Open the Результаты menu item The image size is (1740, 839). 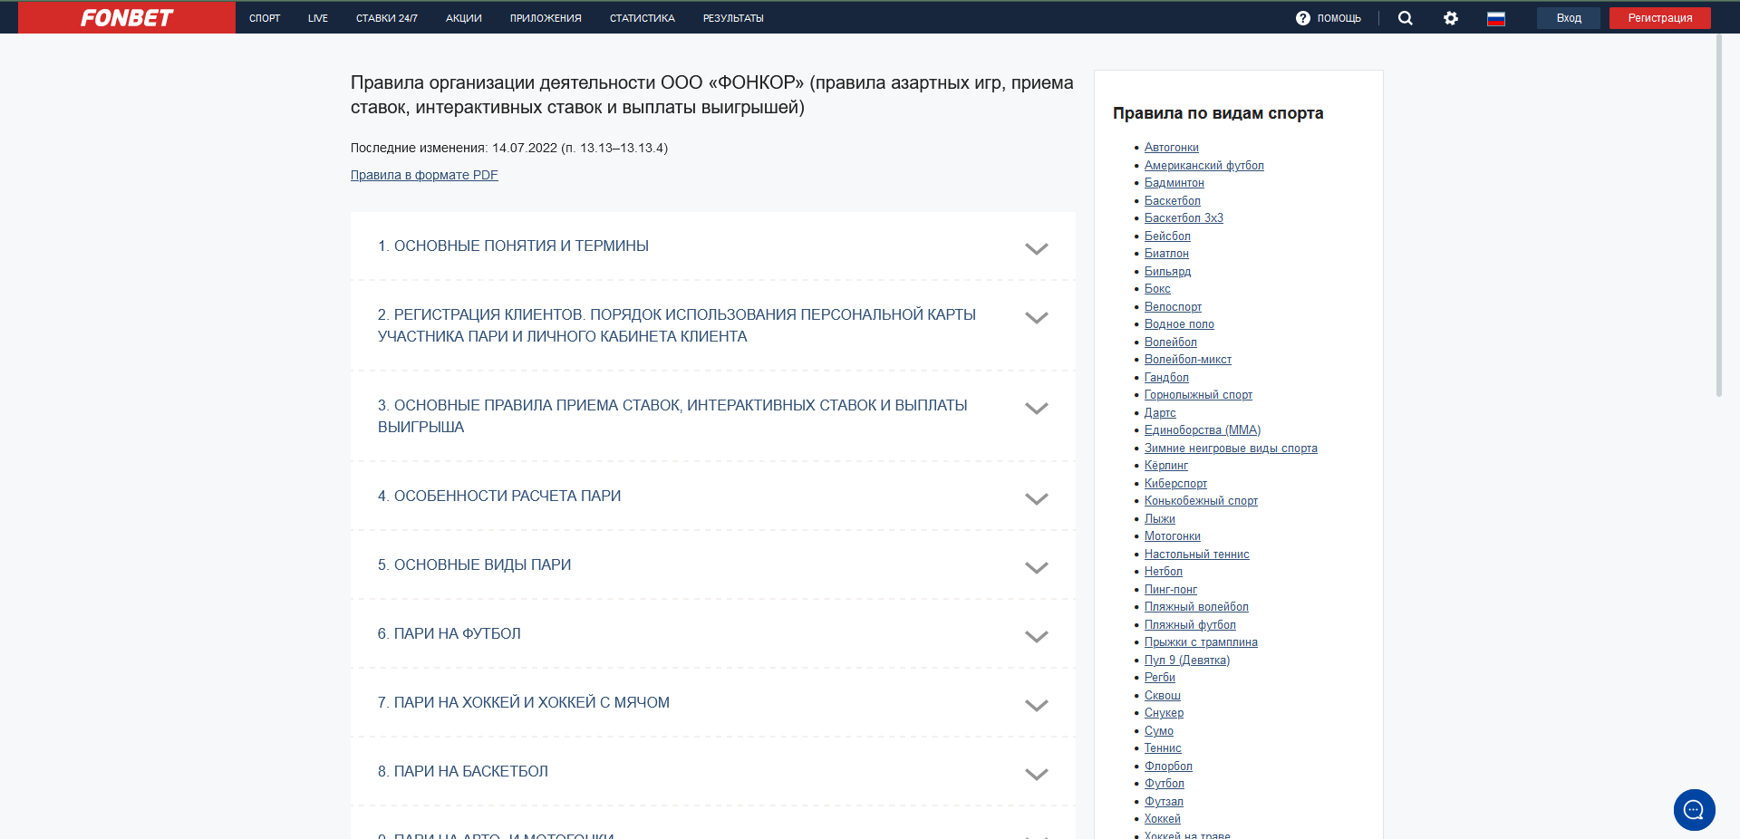(733, 18)
